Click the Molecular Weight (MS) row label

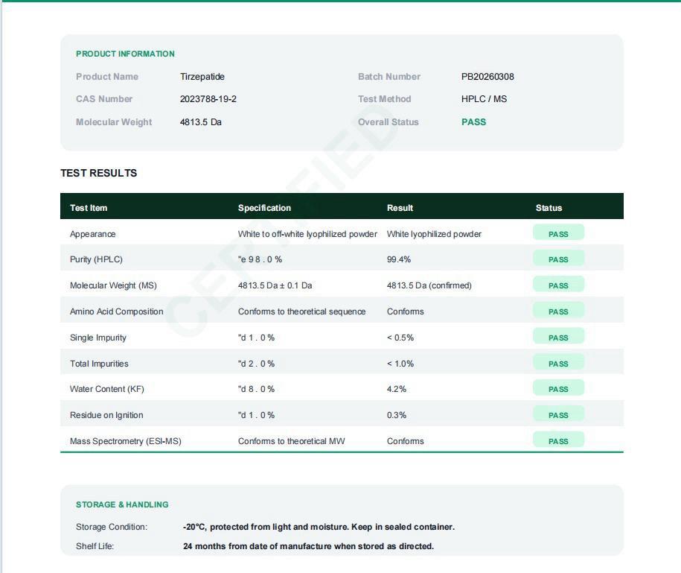tap(113, 285)
